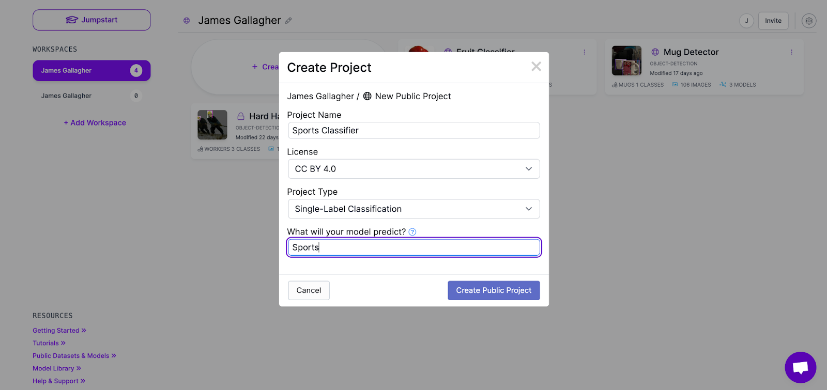This screenshot has width=827, height=390.
Task: Open the Jumpstart button
Action: (x=91, y=20)
